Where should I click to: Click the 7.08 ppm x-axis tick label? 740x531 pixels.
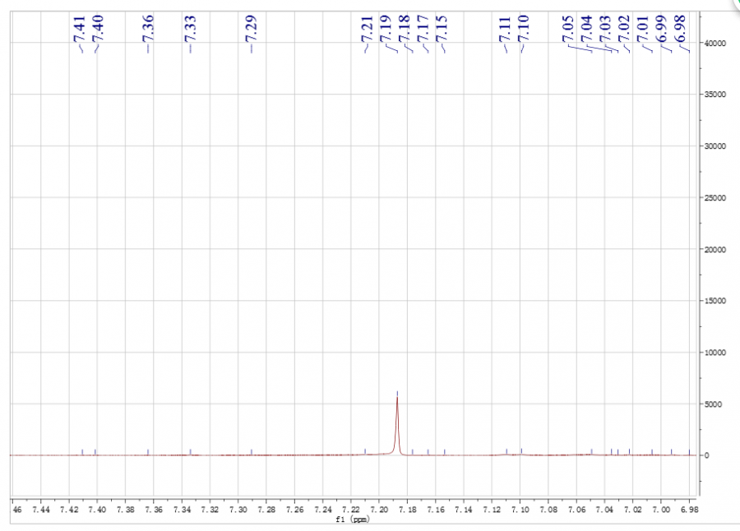point(548,510)
